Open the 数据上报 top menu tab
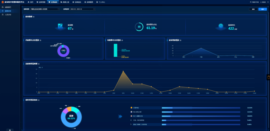This screenshot has height=131, width=270. tap(65, 2)
